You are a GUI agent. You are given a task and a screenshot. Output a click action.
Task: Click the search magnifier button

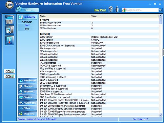pyautogui.click(x=160, y=10)
